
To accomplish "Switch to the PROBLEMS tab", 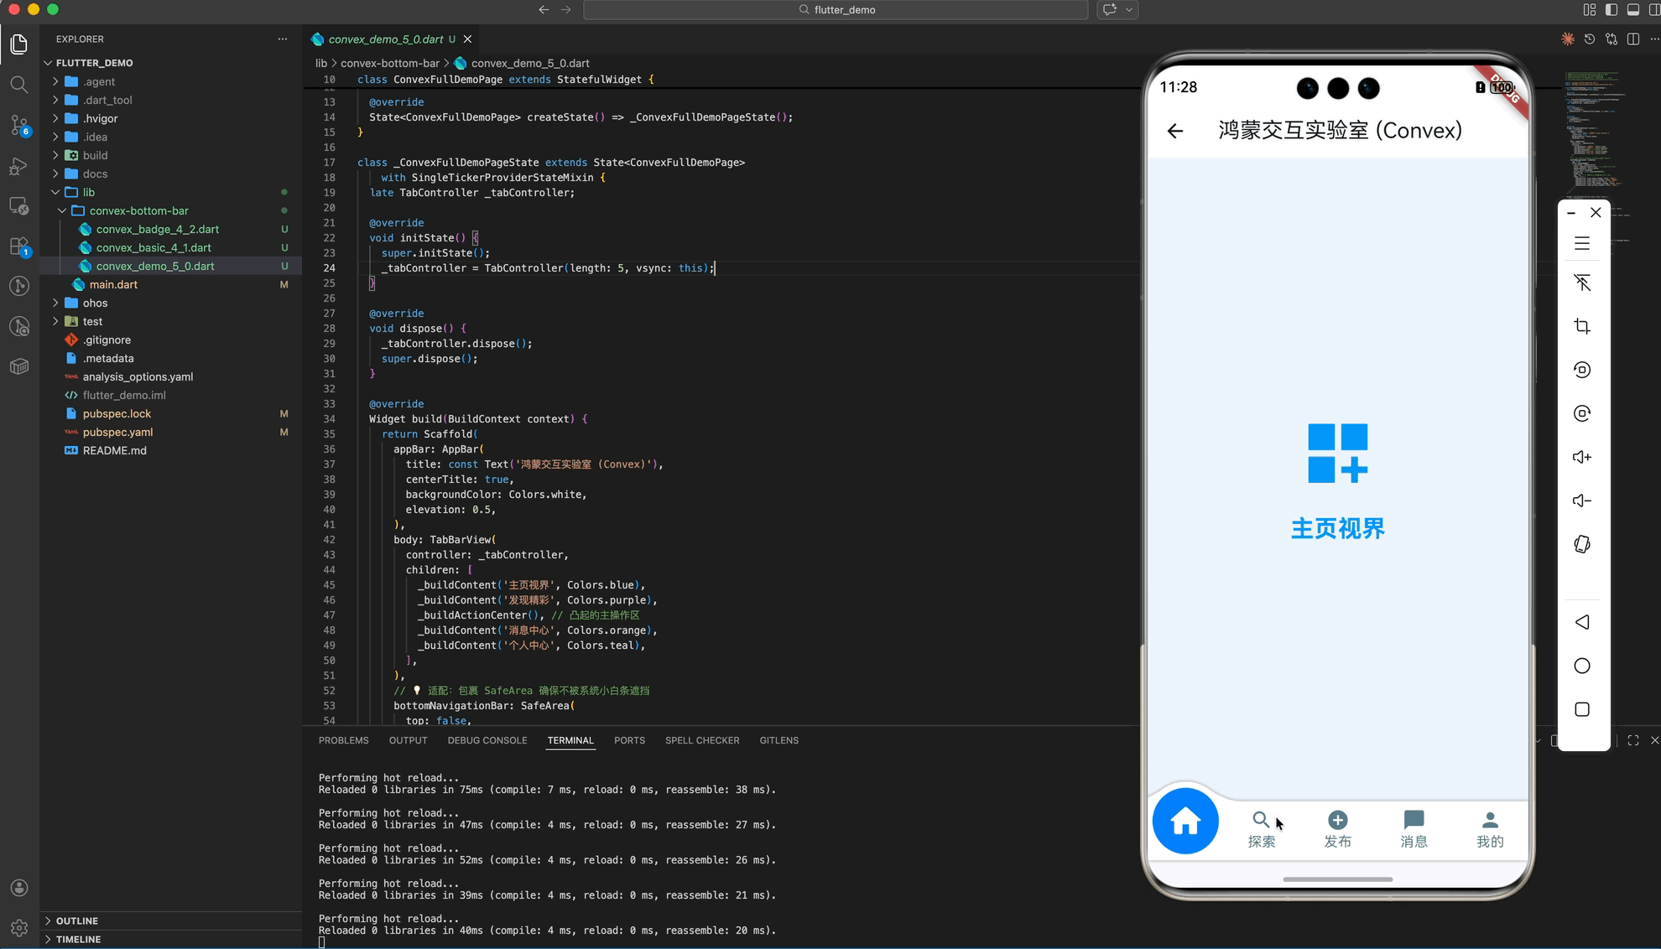I will tap(343, 740).
